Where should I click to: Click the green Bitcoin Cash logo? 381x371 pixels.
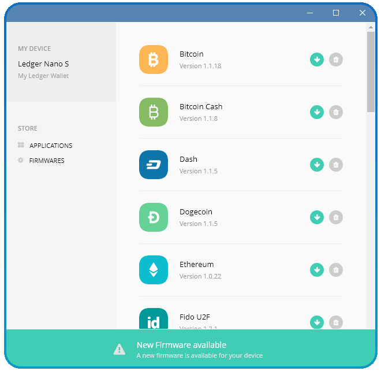[x=154, y=112]
